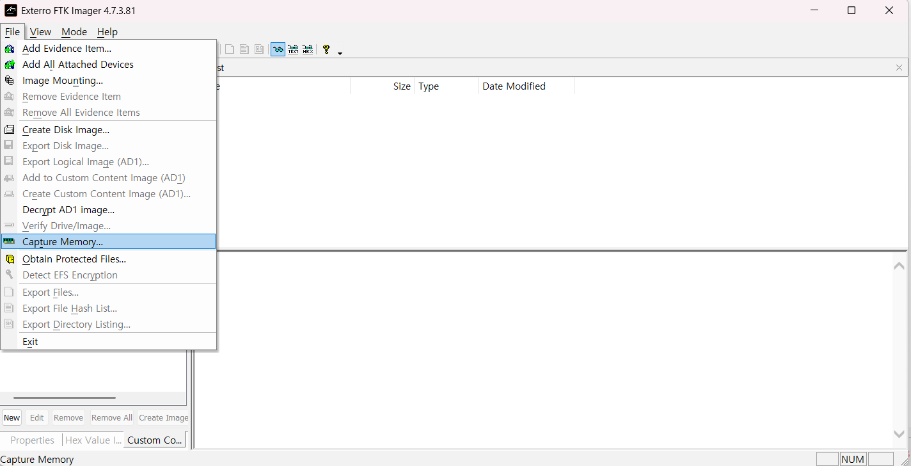911x466 pixels.
Task: Sort file list by Size column
Action: 383,86
